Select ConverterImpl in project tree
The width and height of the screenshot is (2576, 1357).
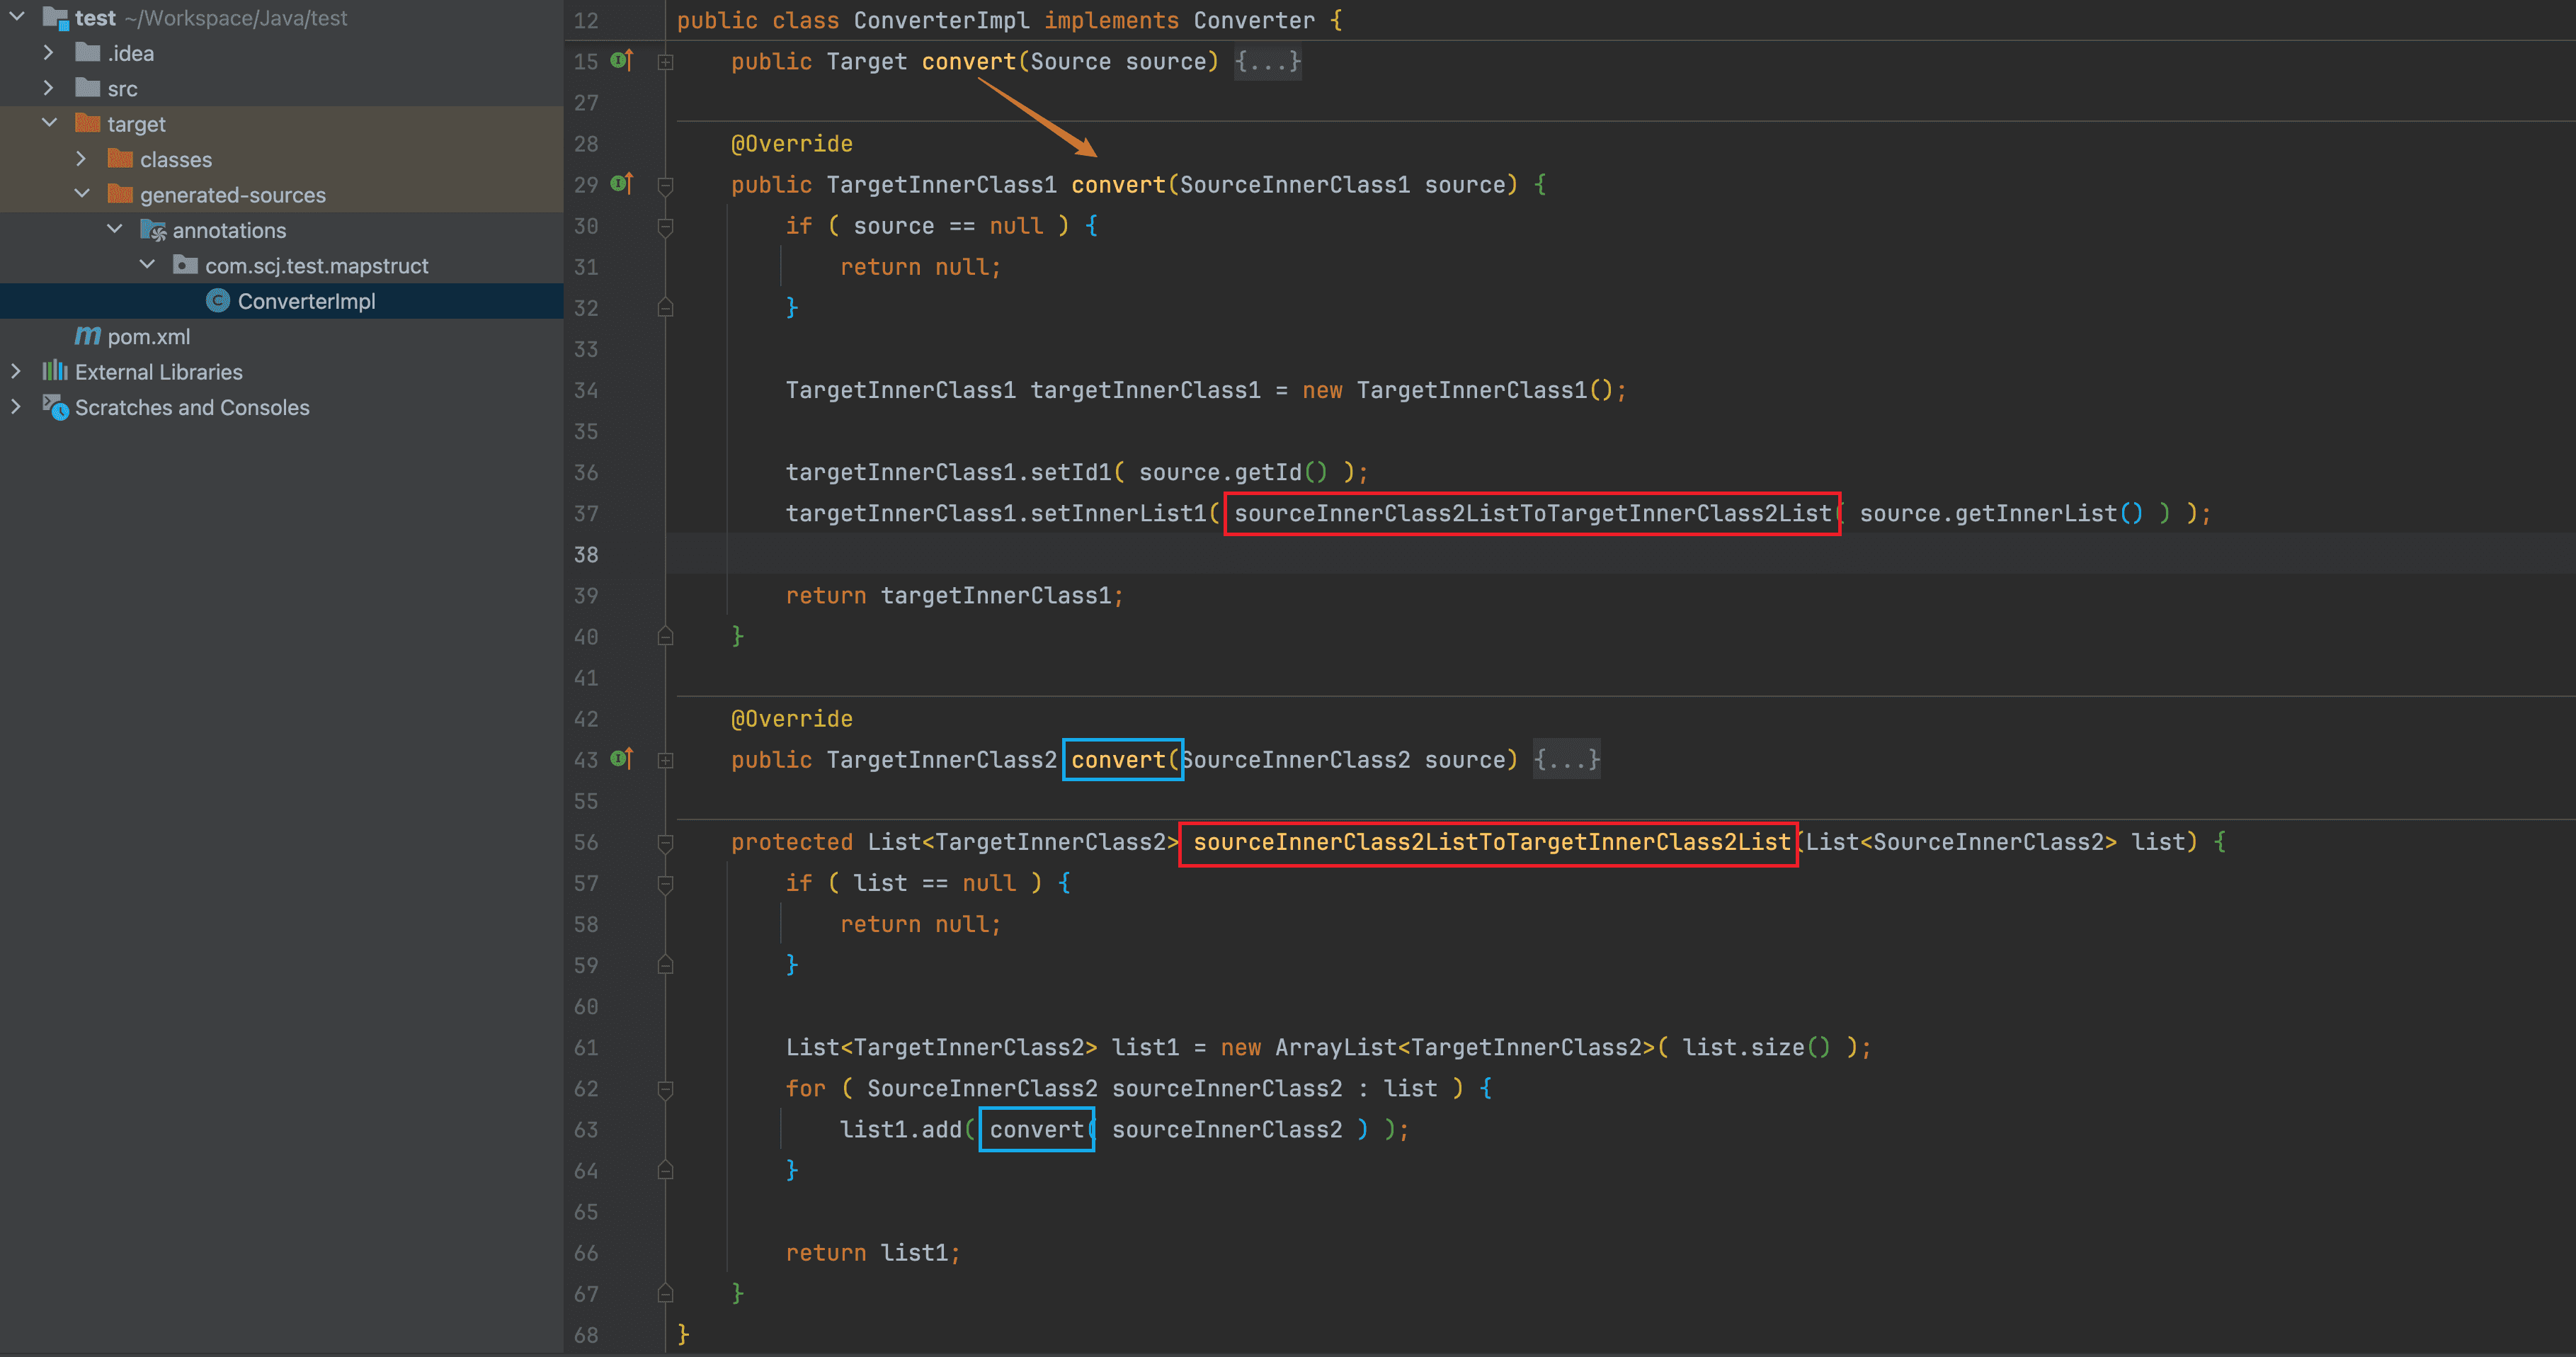[306, 301]
